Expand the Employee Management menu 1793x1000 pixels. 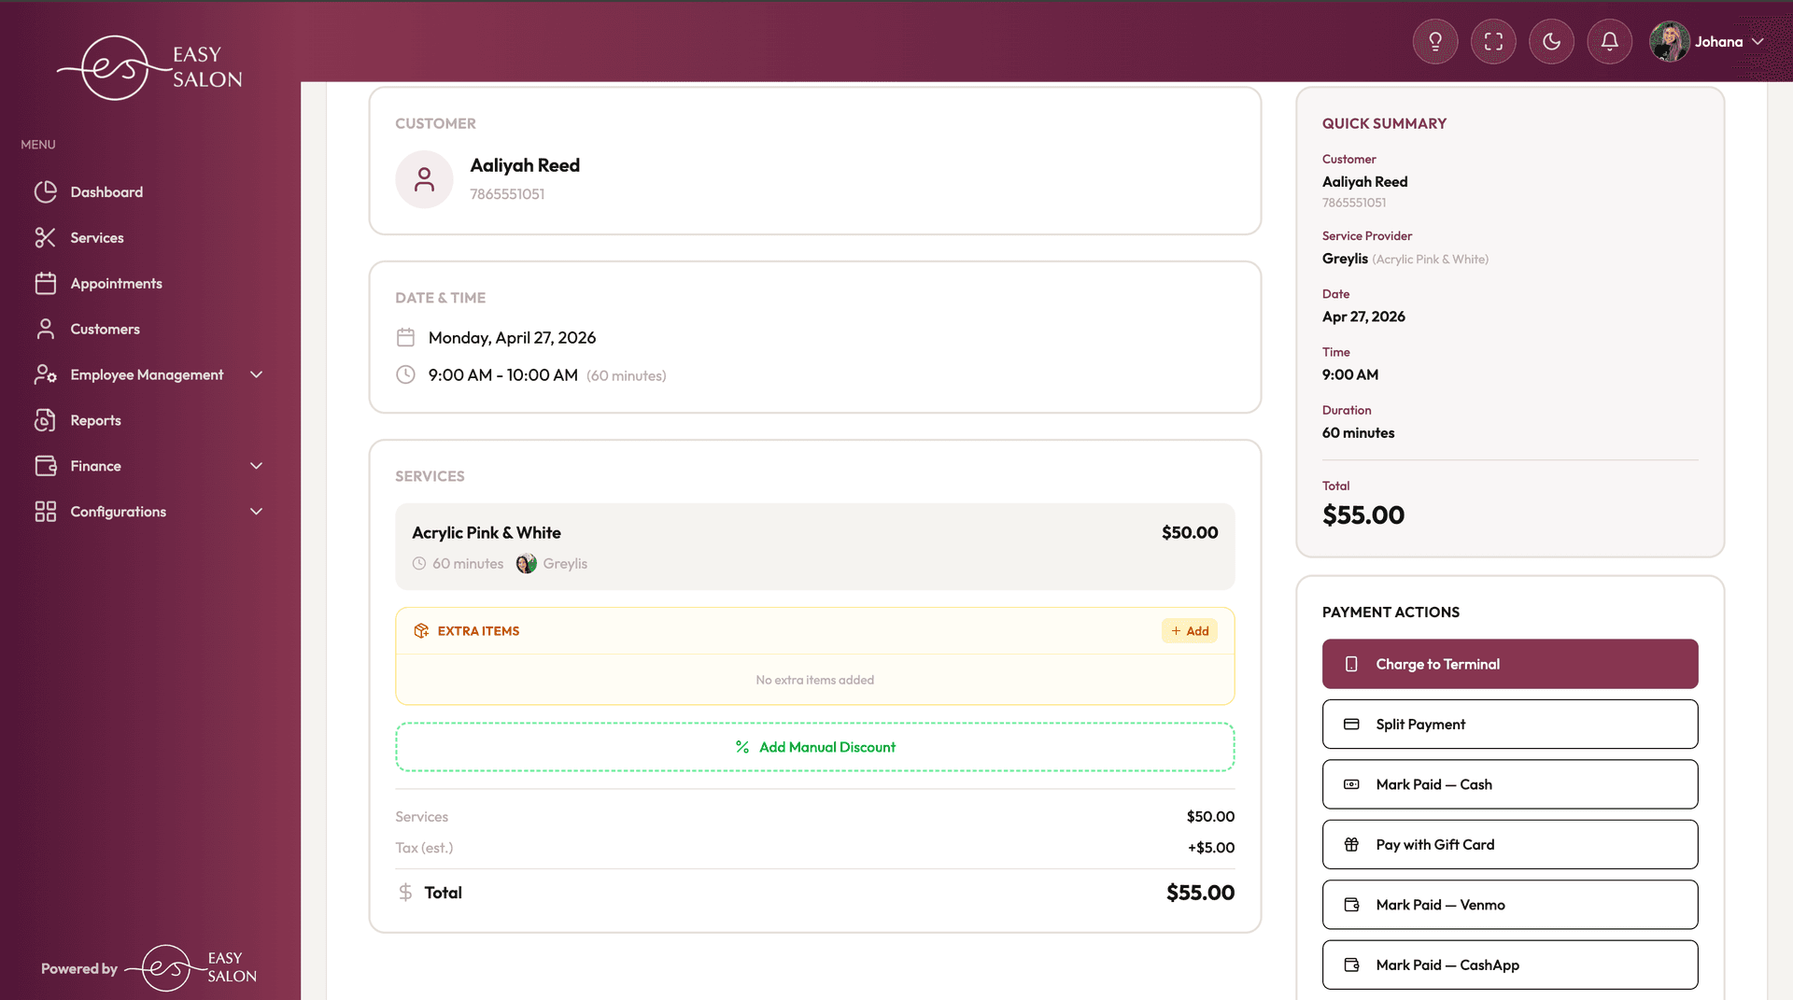coord(147,374)
